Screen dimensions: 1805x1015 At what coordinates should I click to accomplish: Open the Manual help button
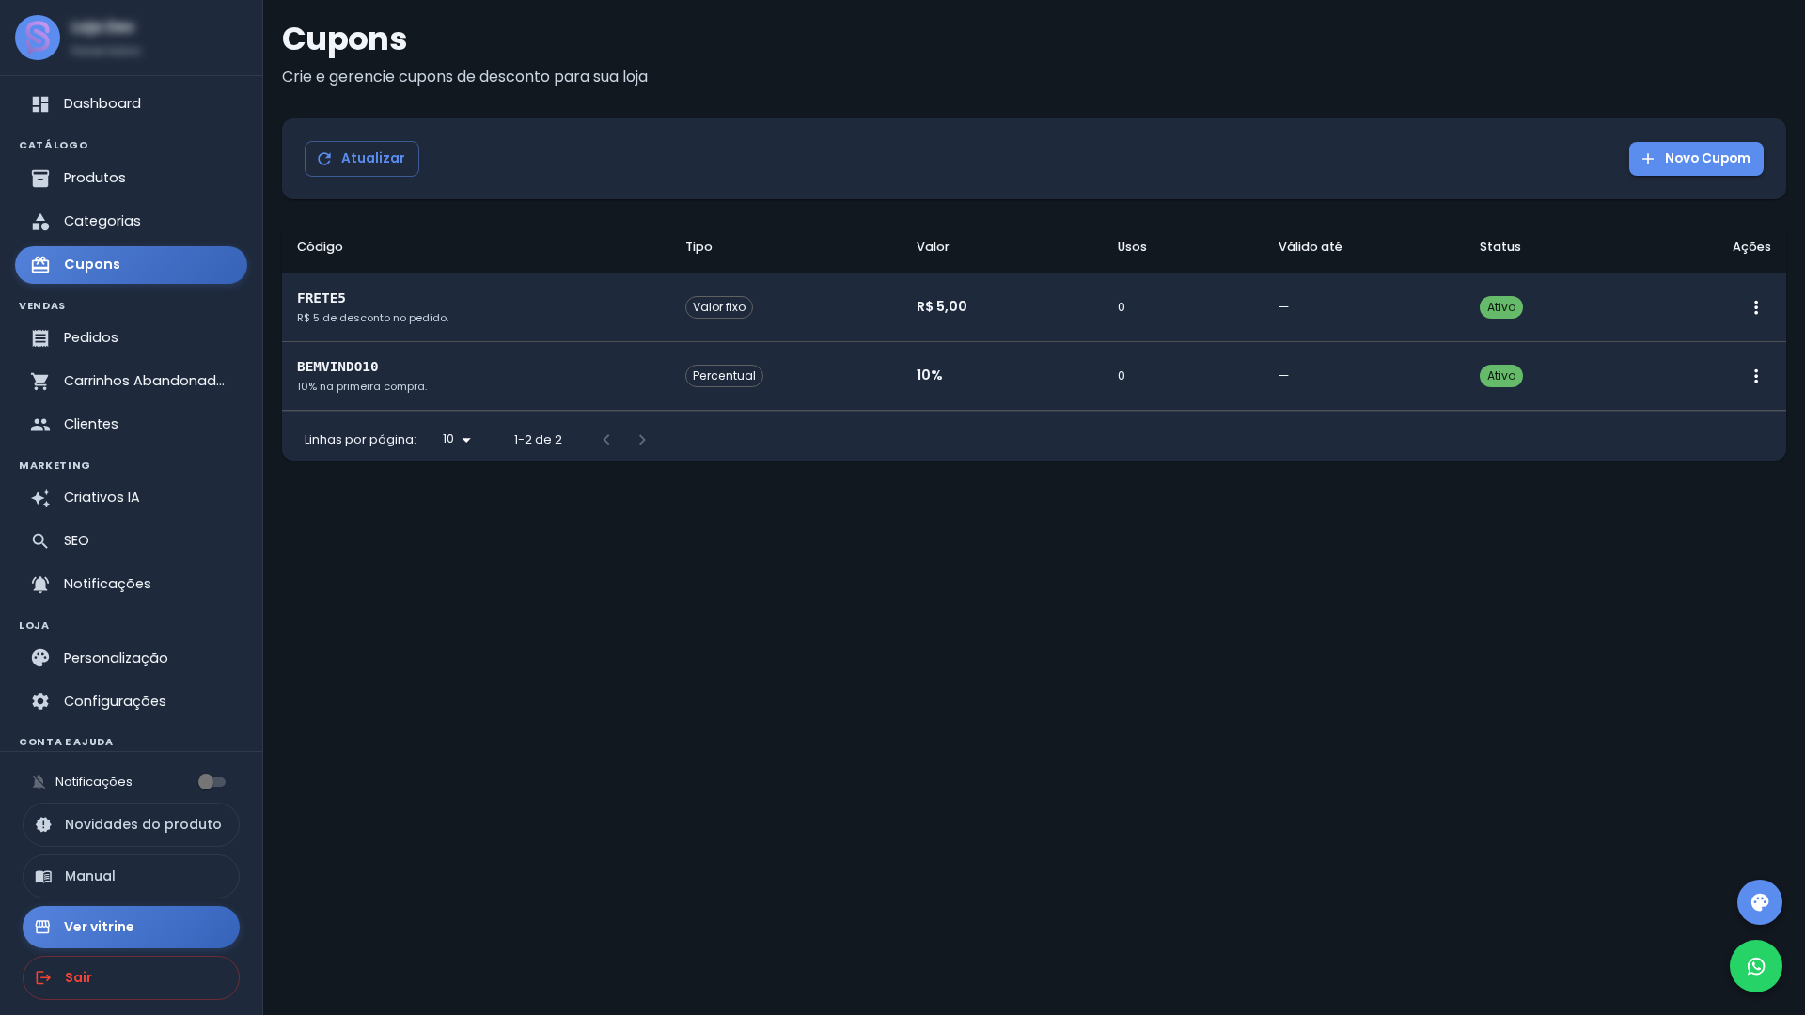coord(131,876)
